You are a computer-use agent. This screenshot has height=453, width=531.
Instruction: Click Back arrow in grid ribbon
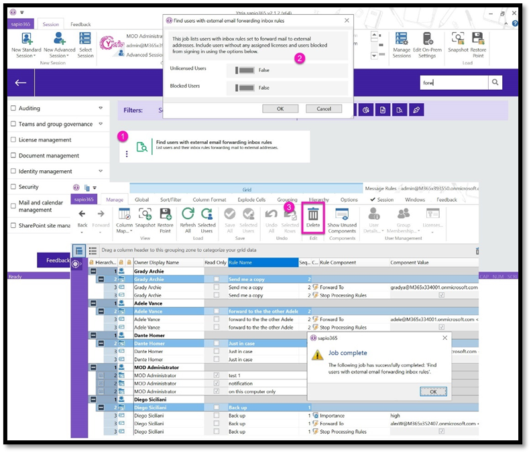click(82, 214)
